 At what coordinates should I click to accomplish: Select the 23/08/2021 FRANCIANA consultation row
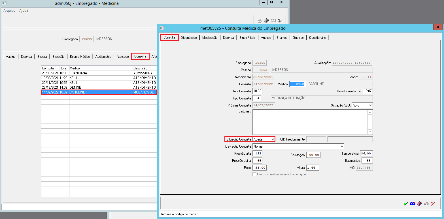click(99, 73)
